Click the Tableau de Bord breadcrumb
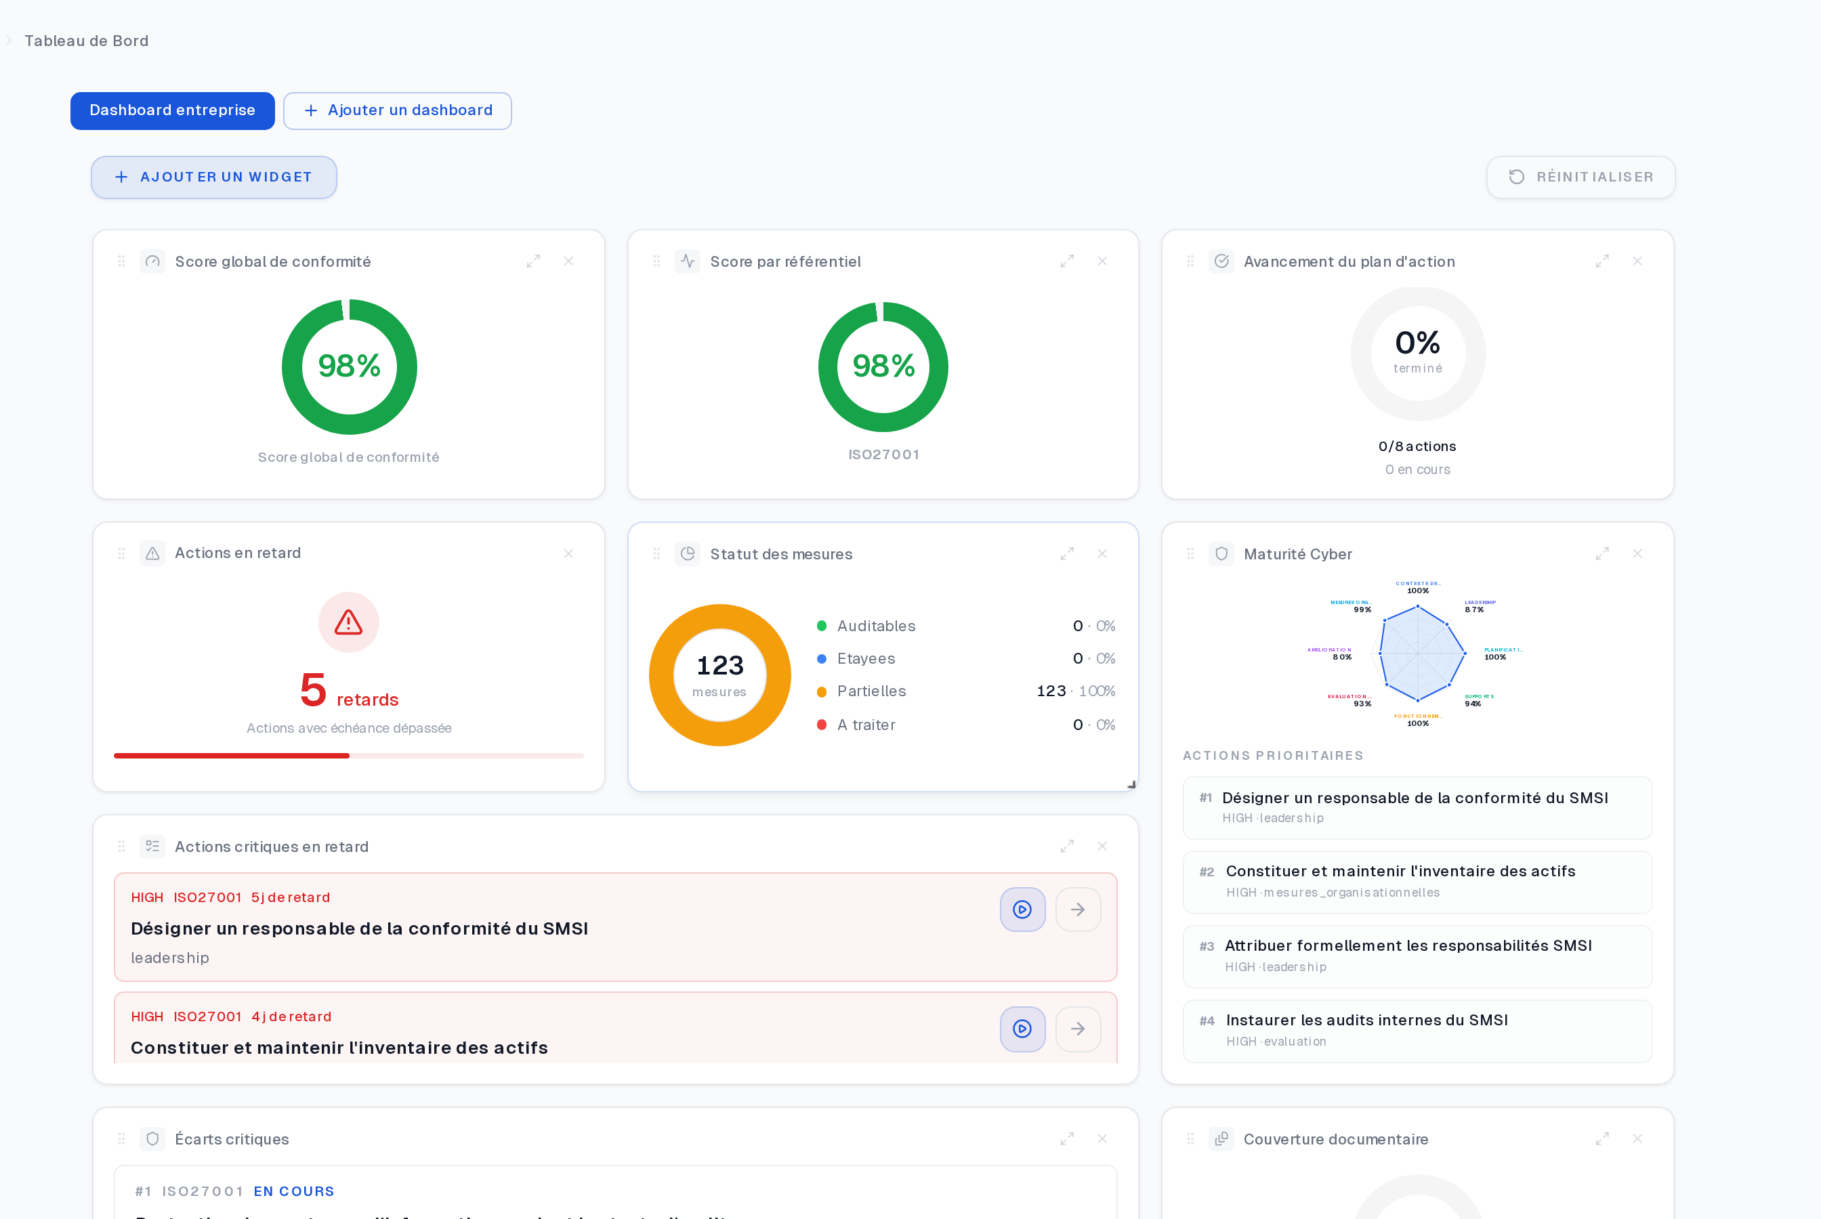 coord(86,41)
